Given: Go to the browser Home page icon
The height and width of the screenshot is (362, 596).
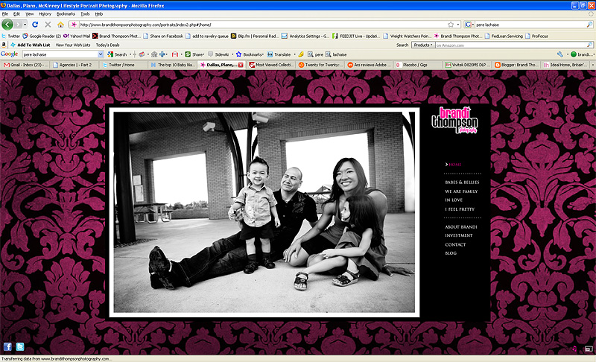Looking at the screenshot, I should tap(60, 25).
